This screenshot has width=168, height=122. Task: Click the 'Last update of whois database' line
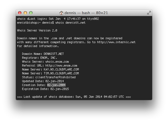(x=74, y=97)
